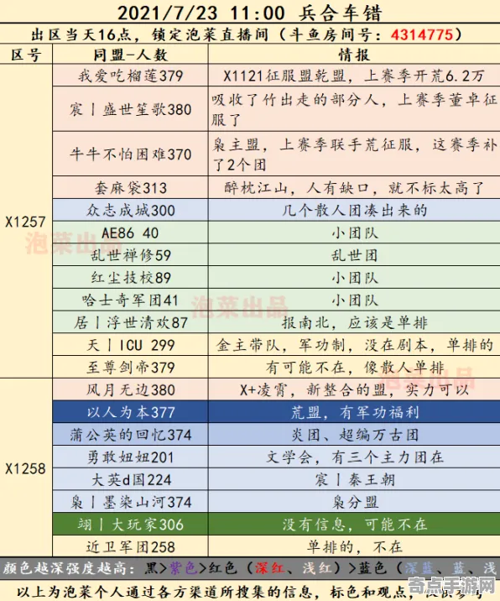Click alliance cell '乱世禅修59'
The width and height of the screenshot is (500, 601).
click(130, 255)
